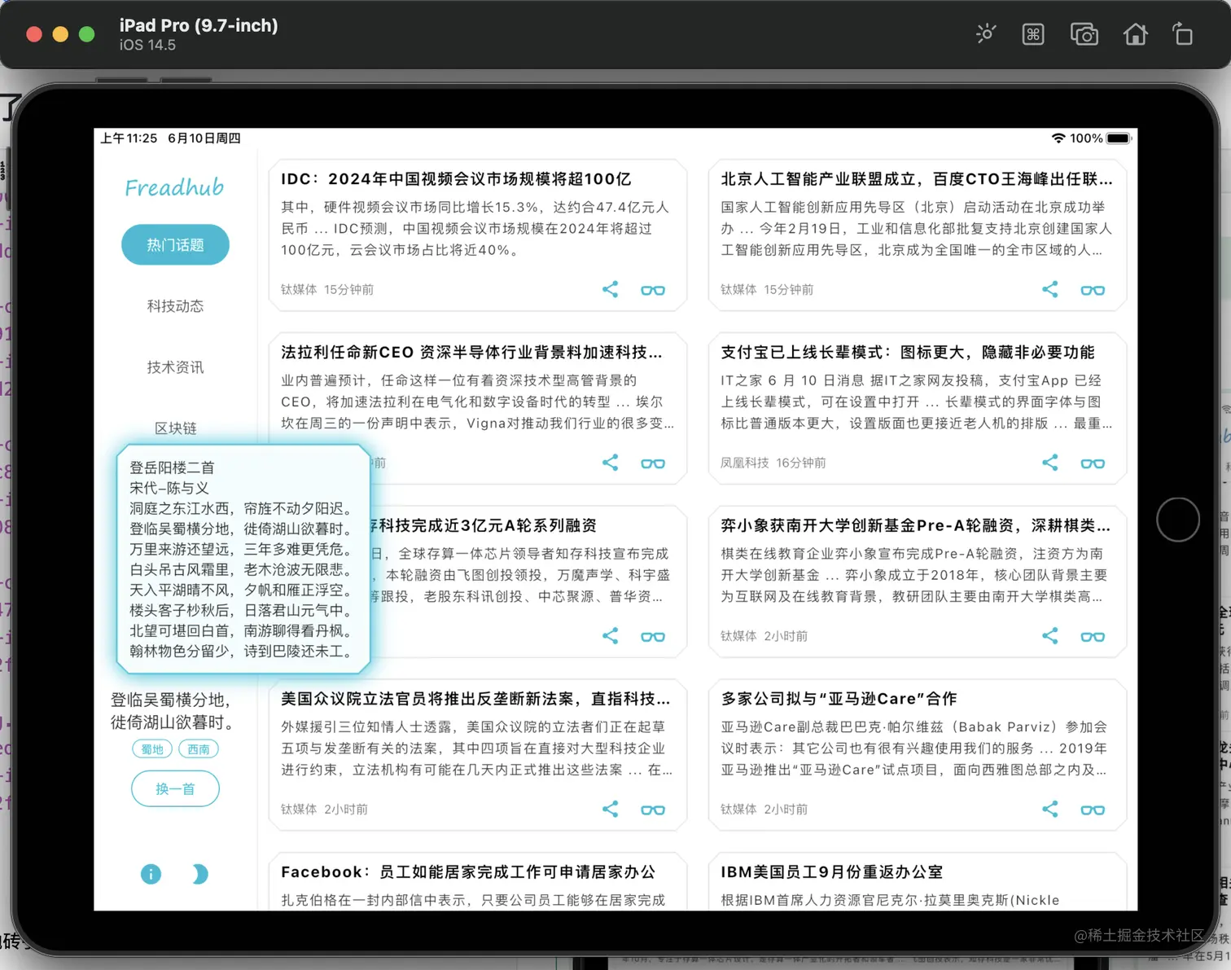Share the 美国众议院反垄断 article
Viewport: 1231px width, 970px height.
[x=610, y=809]
